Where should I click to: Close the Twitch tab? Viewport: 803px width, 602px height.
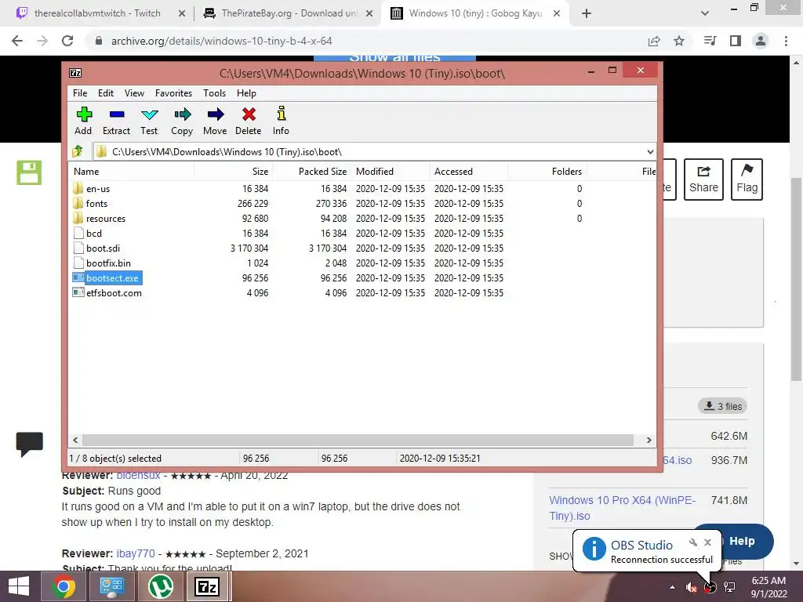[x=182, y=14]
